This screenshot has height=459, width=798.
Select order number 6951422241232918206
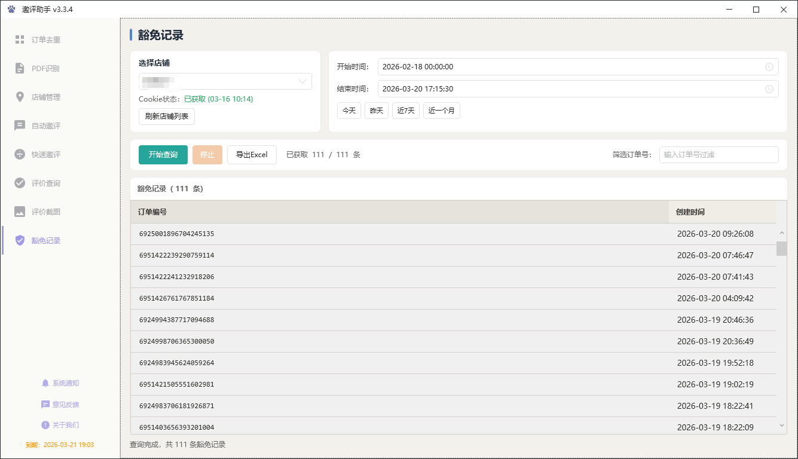[177, 277]
